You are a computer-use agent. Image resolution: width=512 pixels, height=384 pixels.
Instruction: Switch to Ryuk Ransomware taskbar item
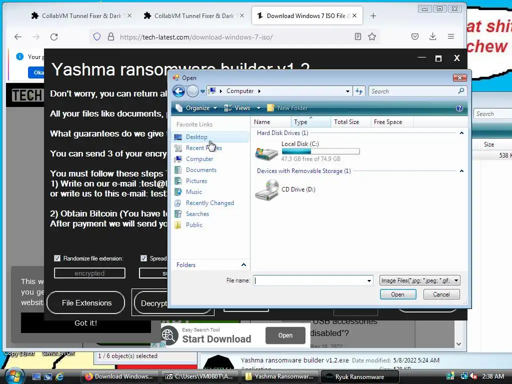[x=359, y=376]
